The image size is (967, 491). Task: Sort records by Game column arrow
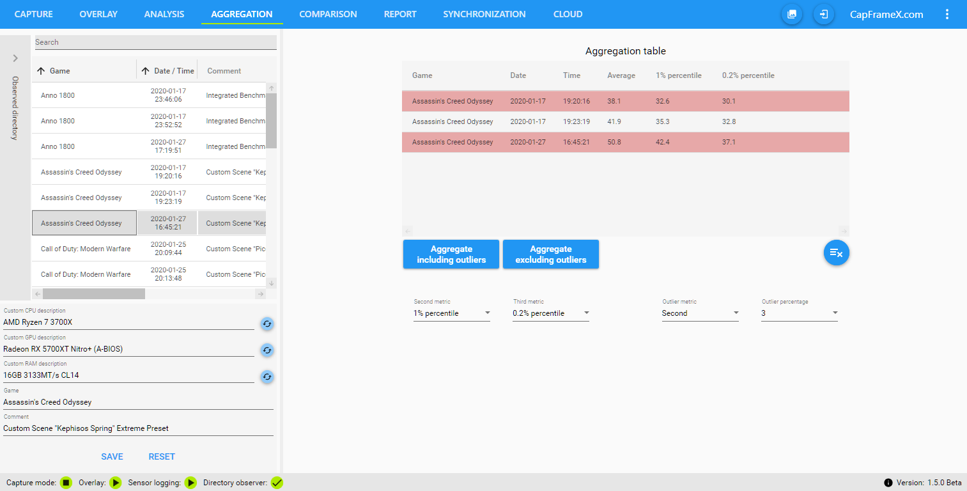tap(42, 71)
